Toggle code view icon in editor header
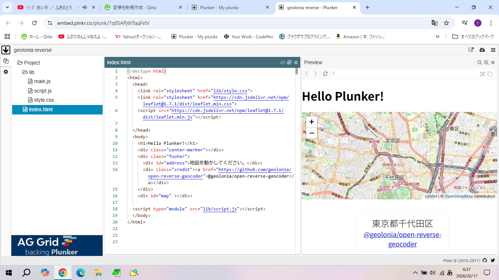499x280 pixels. click(x=282, y=62)
